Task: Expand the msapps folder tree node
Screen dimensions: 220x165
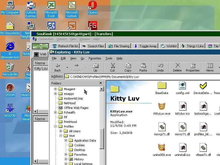Action: tap(56, 94)
